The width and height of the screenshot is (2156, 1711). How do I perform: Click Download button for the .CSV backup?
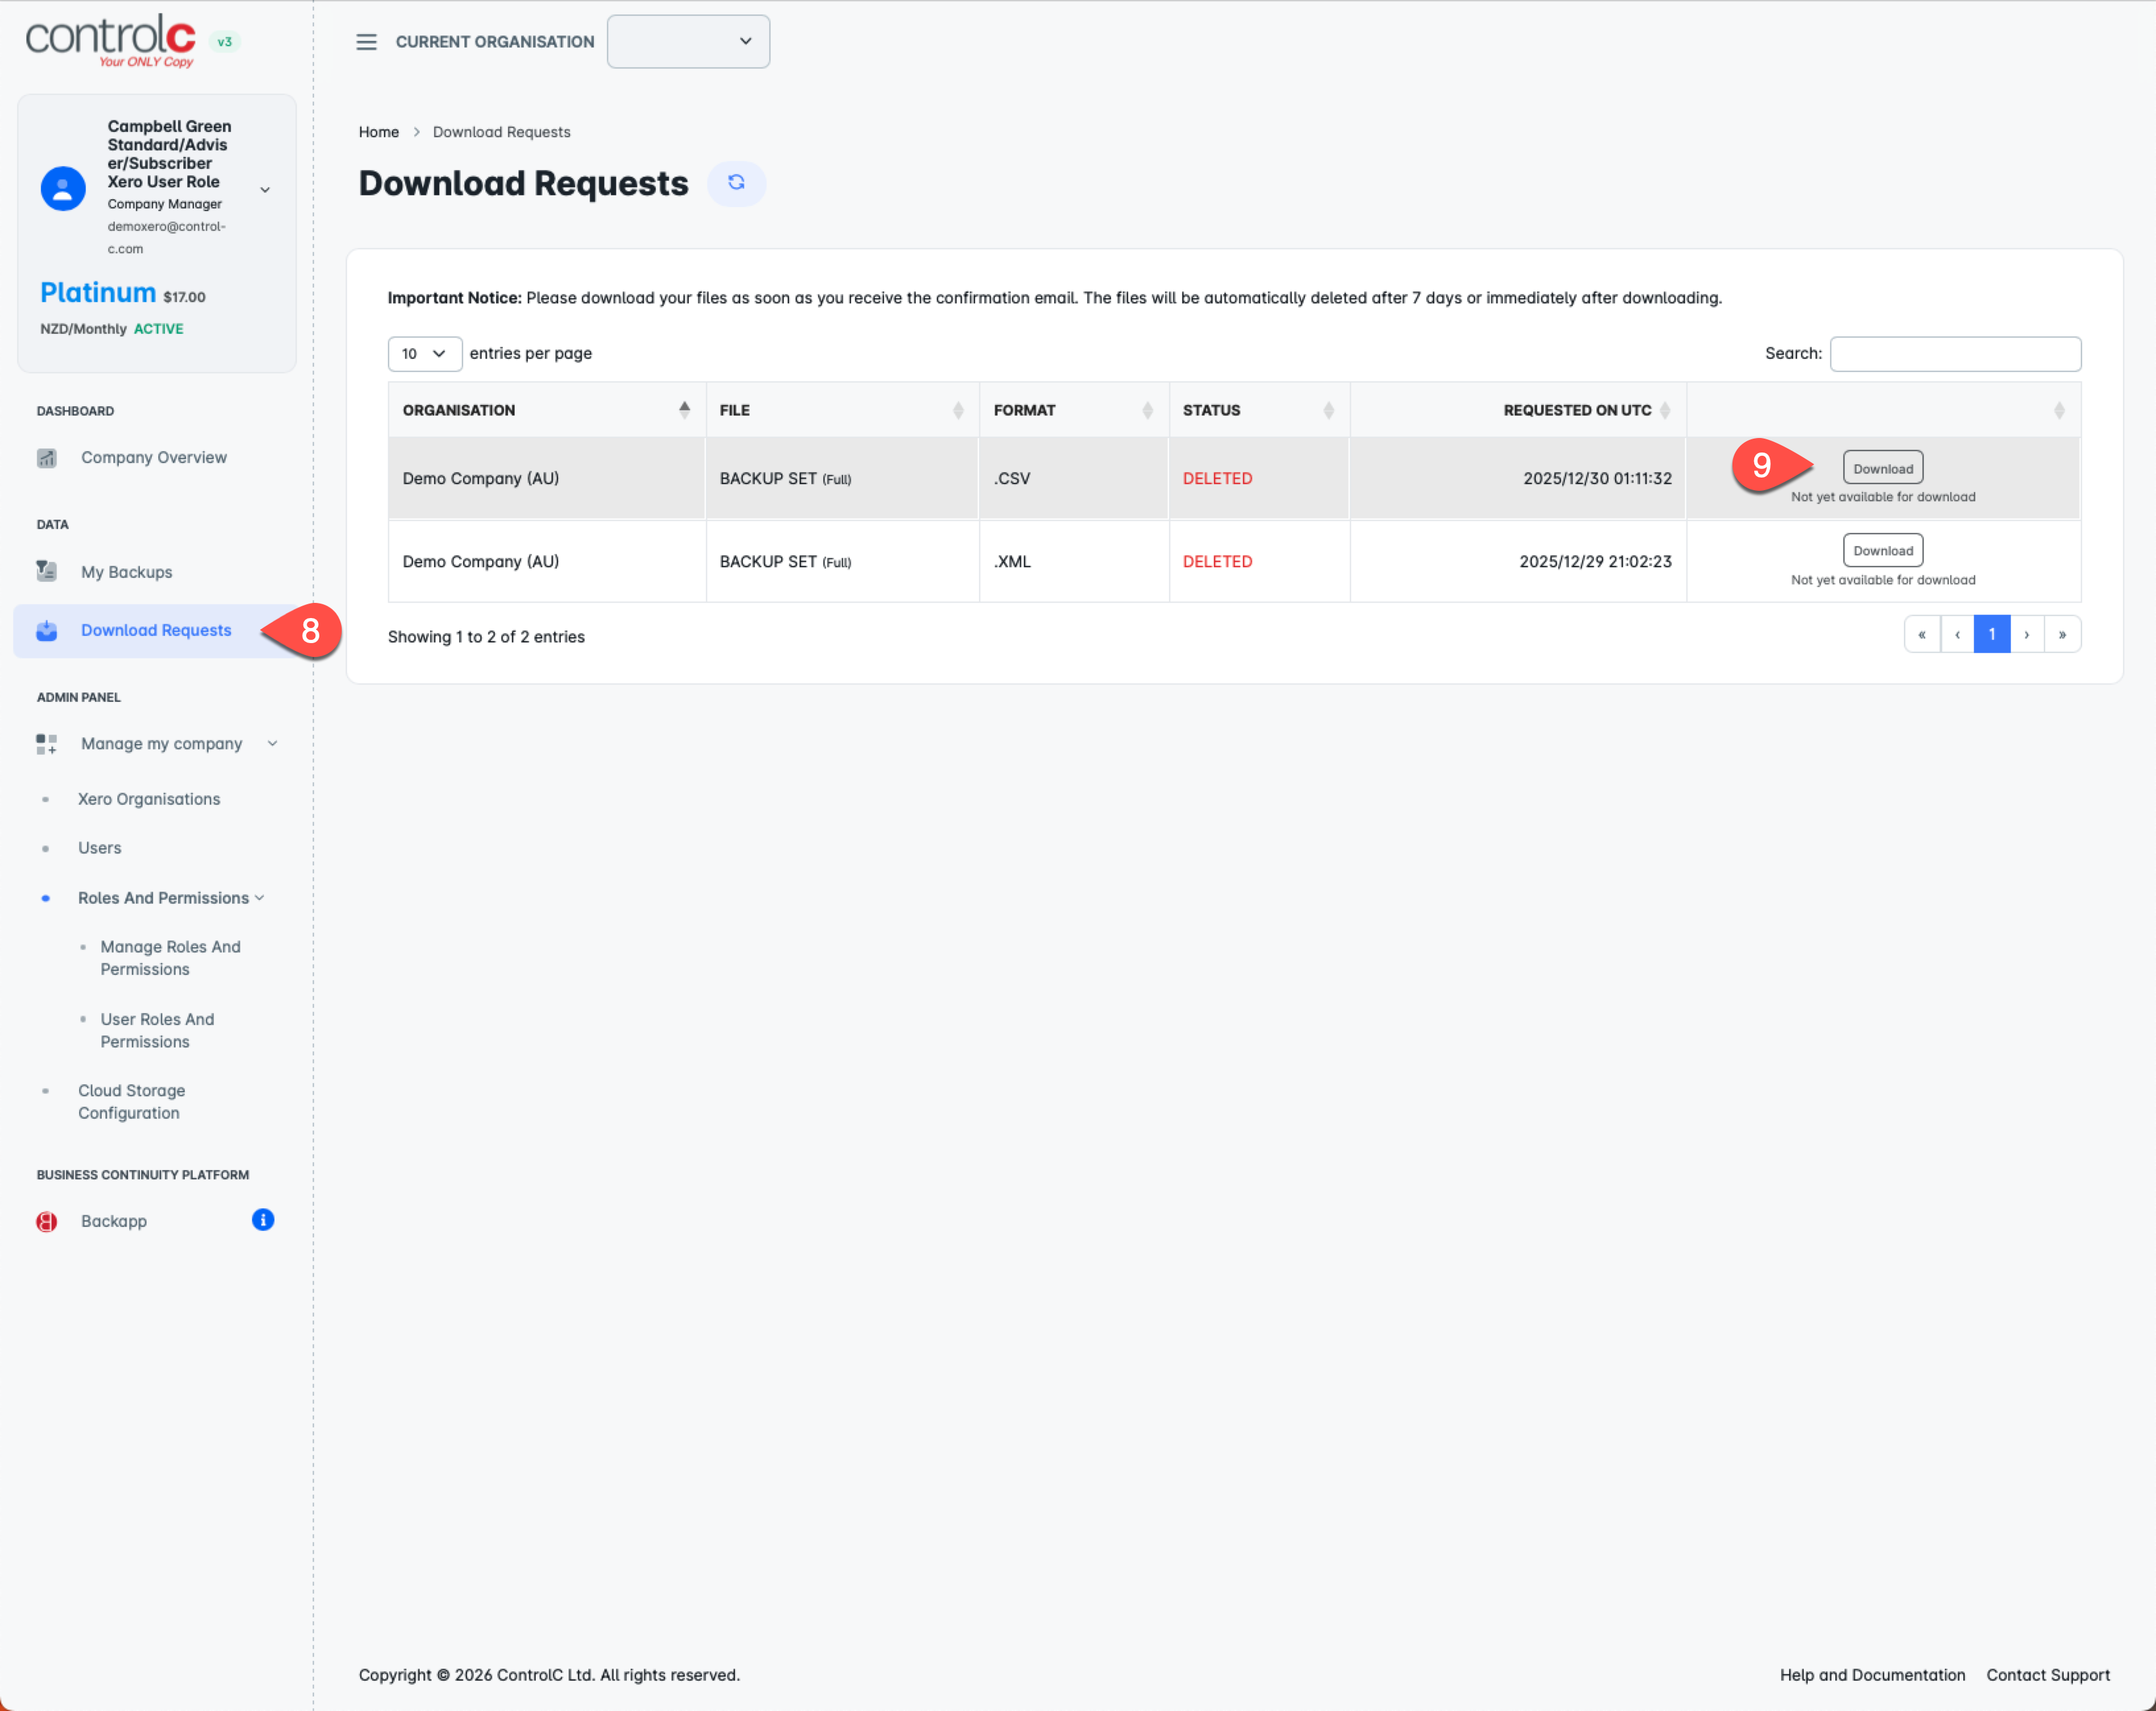[1882, 468]
